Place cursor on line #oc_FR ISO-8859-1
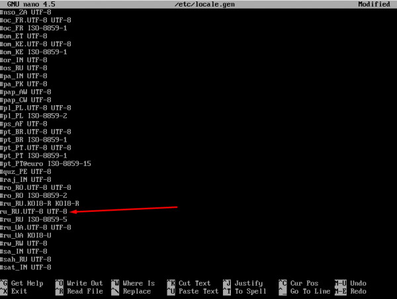The image size is (397, 299). [x=34, y=28]
